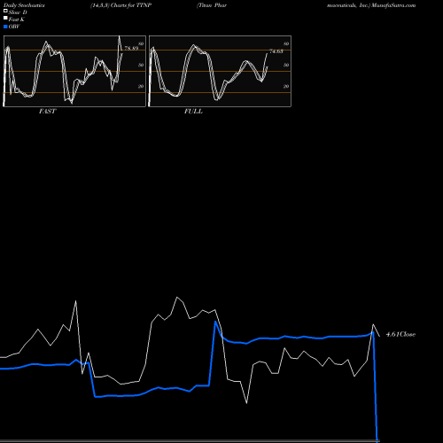Click the 74.63 value in FULL chart

click(x=276, y=51)
